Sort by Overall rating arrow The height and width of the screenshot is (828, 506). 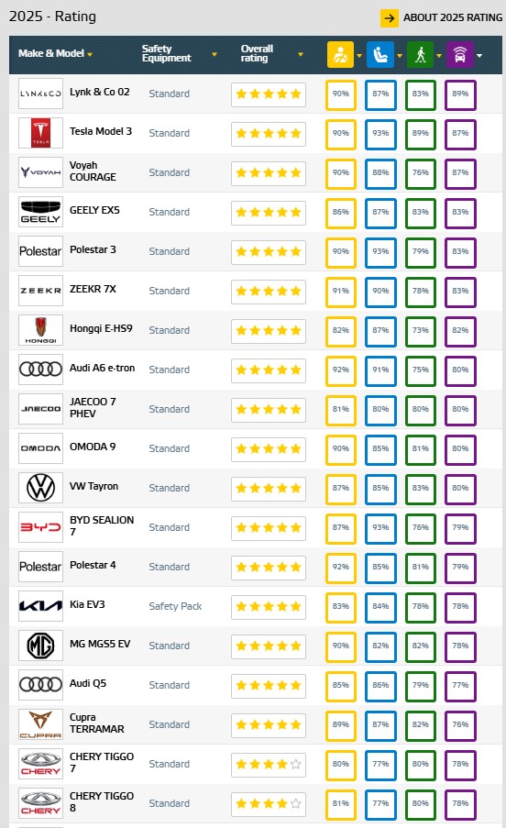(x=301, y=54)
